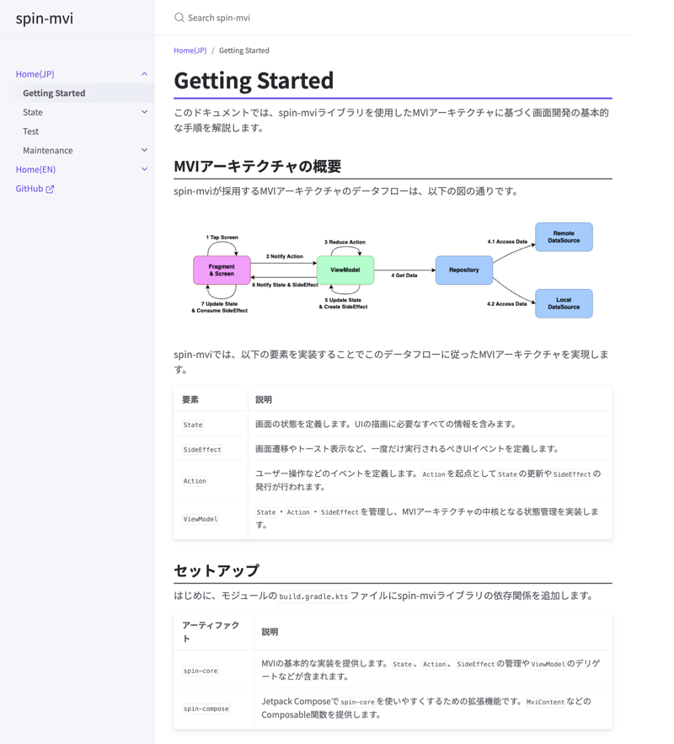This screenshot has width=674, height=744.
Task: Expand the Home(EN) section chevron
Action: click(144, 169)
